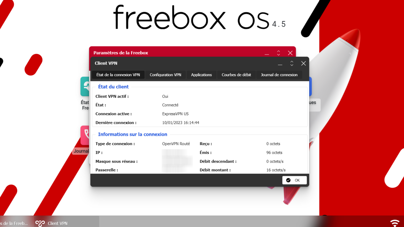Click the VPN knot icon in the taskbar

[x=40, y=223]
